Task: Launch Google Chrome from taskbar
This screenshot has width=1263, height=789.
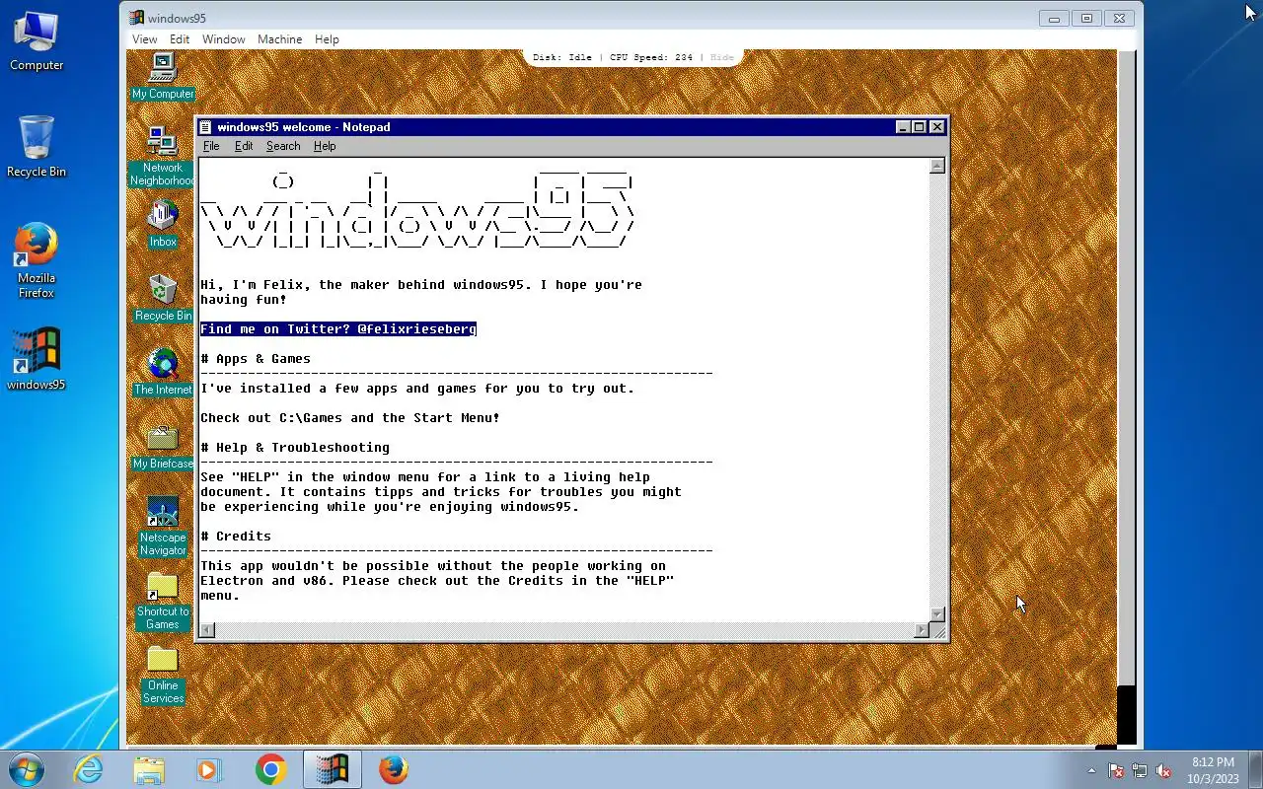Action: pyautogui.click(x=270, y=769)
